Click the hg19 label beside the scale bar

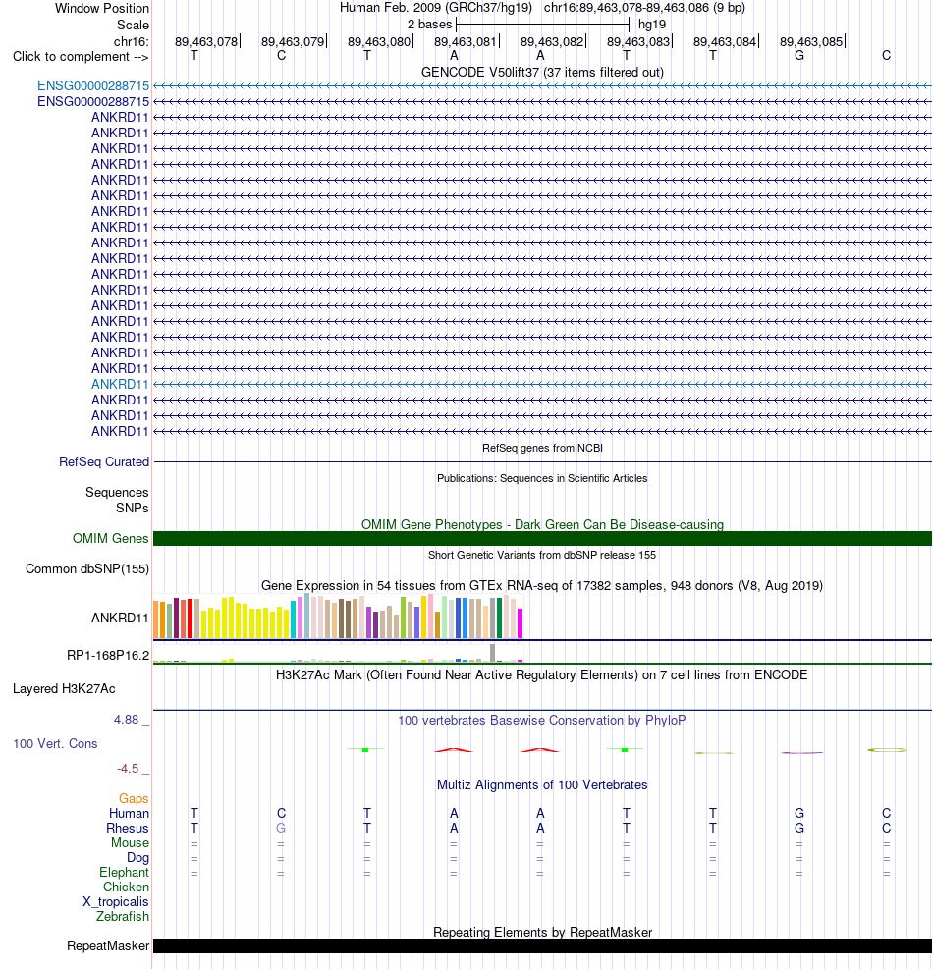click(652, 25)
